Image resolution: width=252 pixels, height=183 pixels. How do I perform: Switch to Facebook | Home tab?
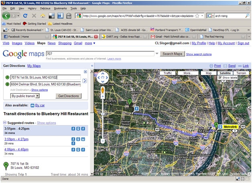(26, 37)
